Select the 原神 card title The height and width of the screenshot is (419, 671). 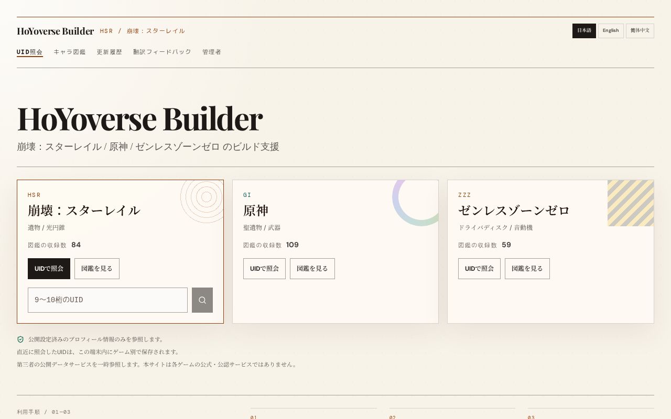pos(256,211)
